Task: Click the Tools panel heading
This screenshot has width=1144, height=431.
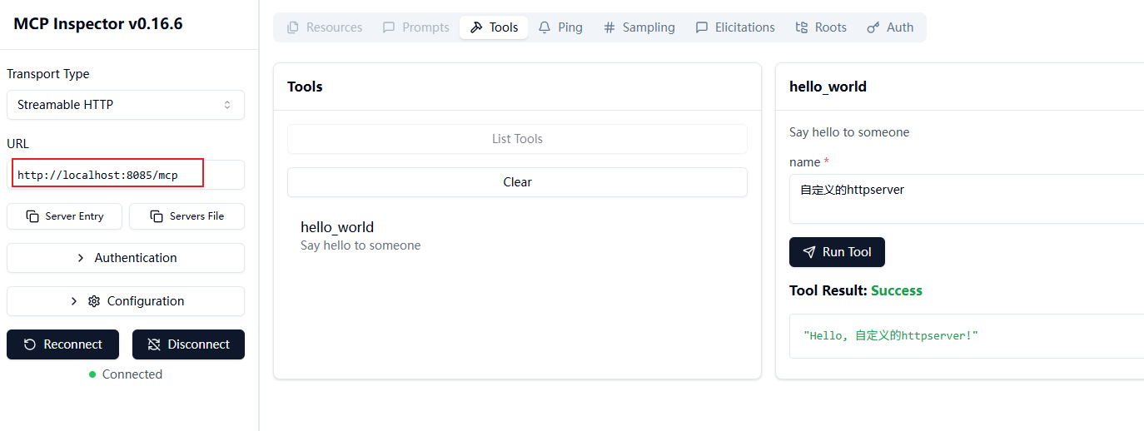Action: [x=305, y=87]
